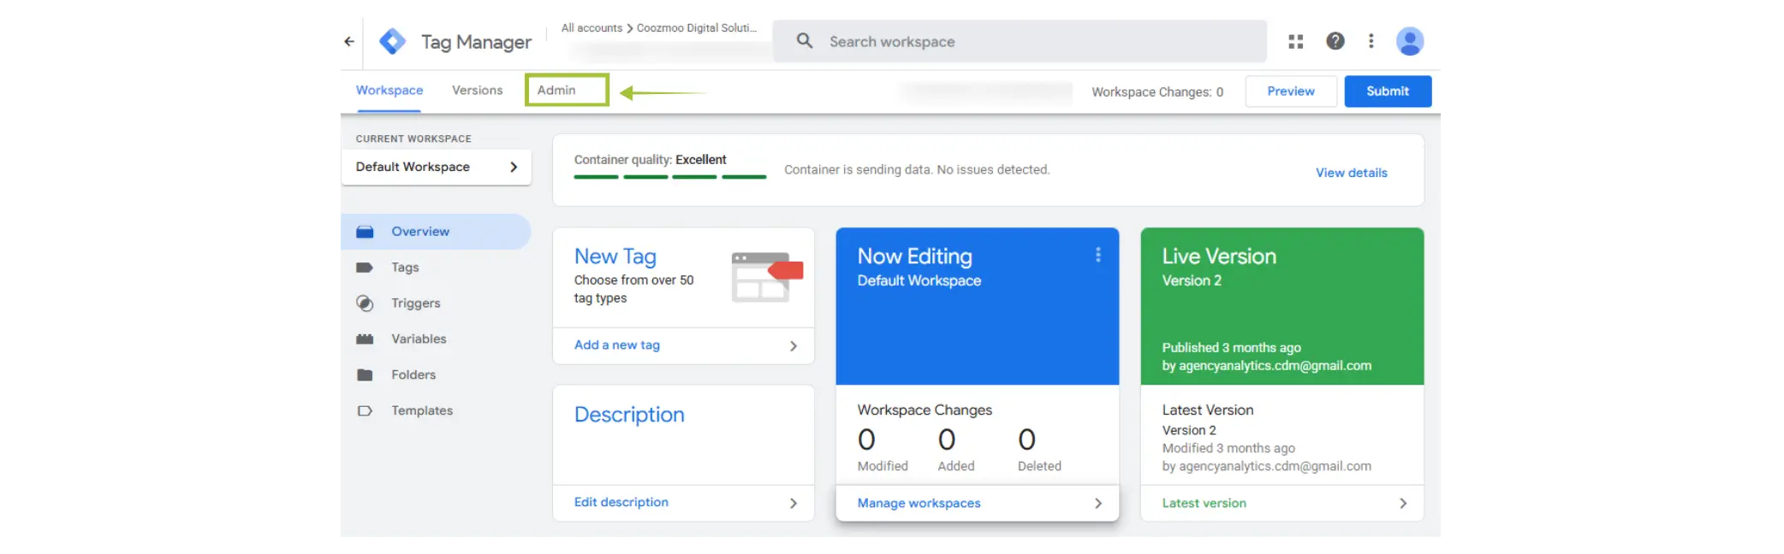The image size is (1784, 554).
Task: Click the Tag Manager logo
Action: pos(392,41)
